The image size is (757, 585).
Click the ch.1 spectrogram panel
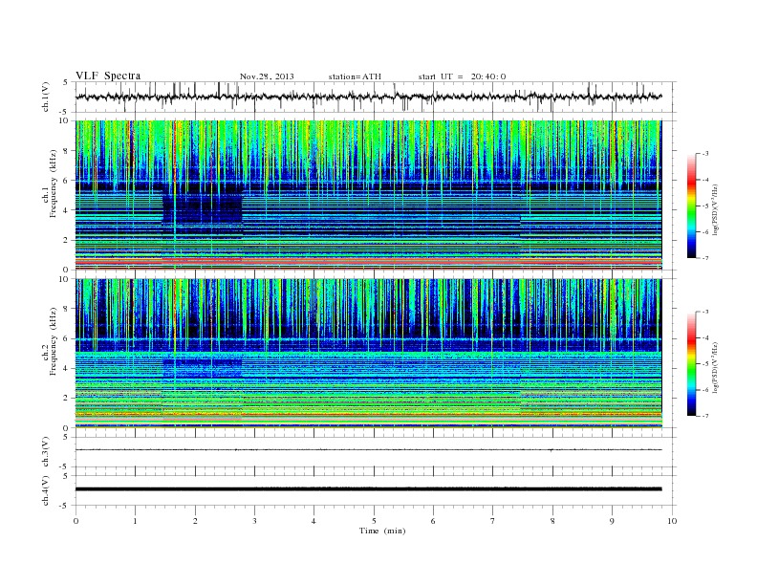click(x=369, y=195)
